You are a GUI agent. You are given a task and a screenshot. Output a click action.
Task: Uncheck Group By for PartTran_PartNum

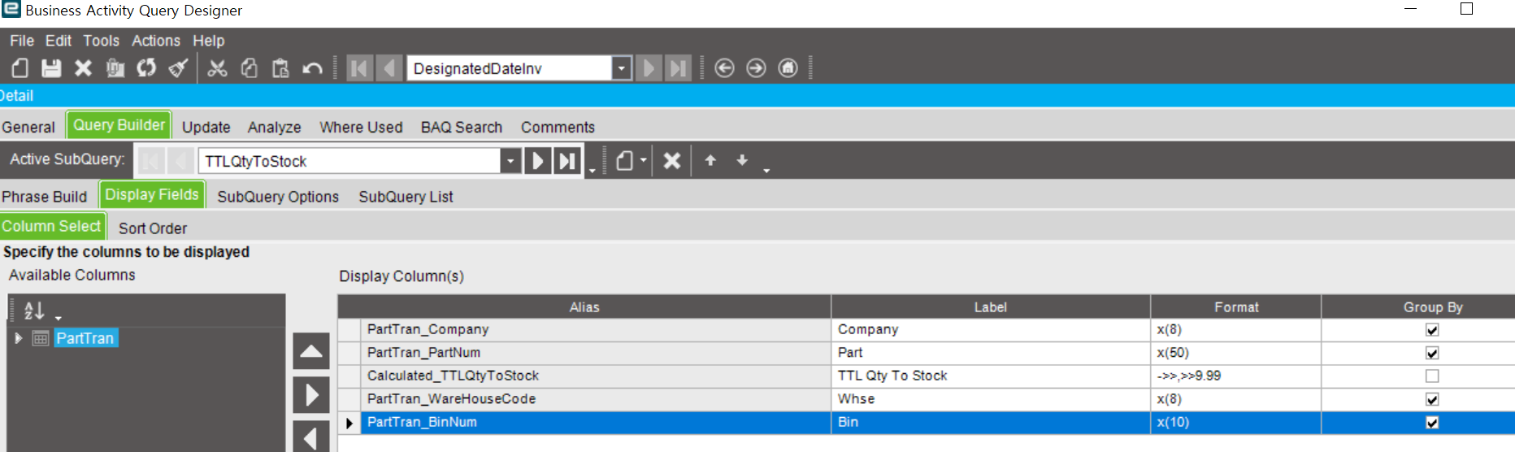[1432, 353]
